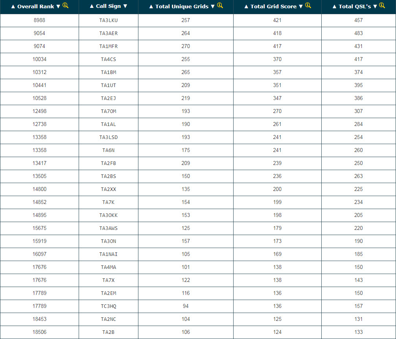Select call sign TA4CS

click(x=109, y=59)
